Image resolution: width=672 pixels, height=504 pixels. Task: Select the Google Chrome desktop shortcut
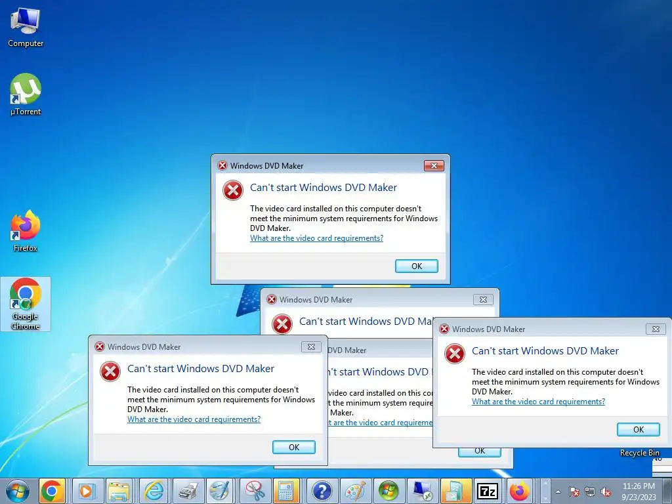tap(26, 304)
